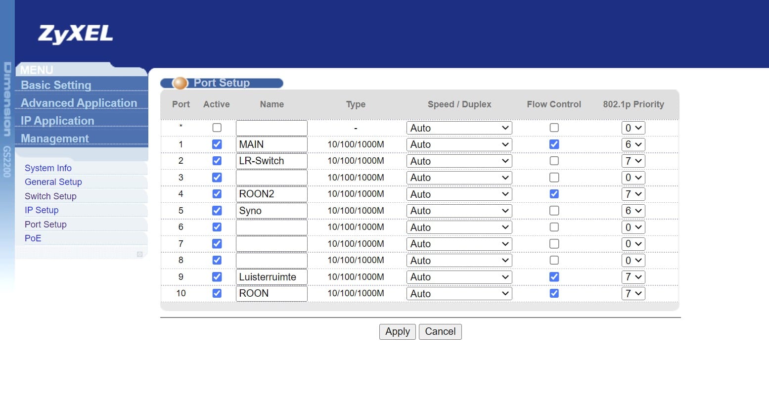Cancel the port setup changes
Screen dimensions: 769x408
(x=440, y=331)
